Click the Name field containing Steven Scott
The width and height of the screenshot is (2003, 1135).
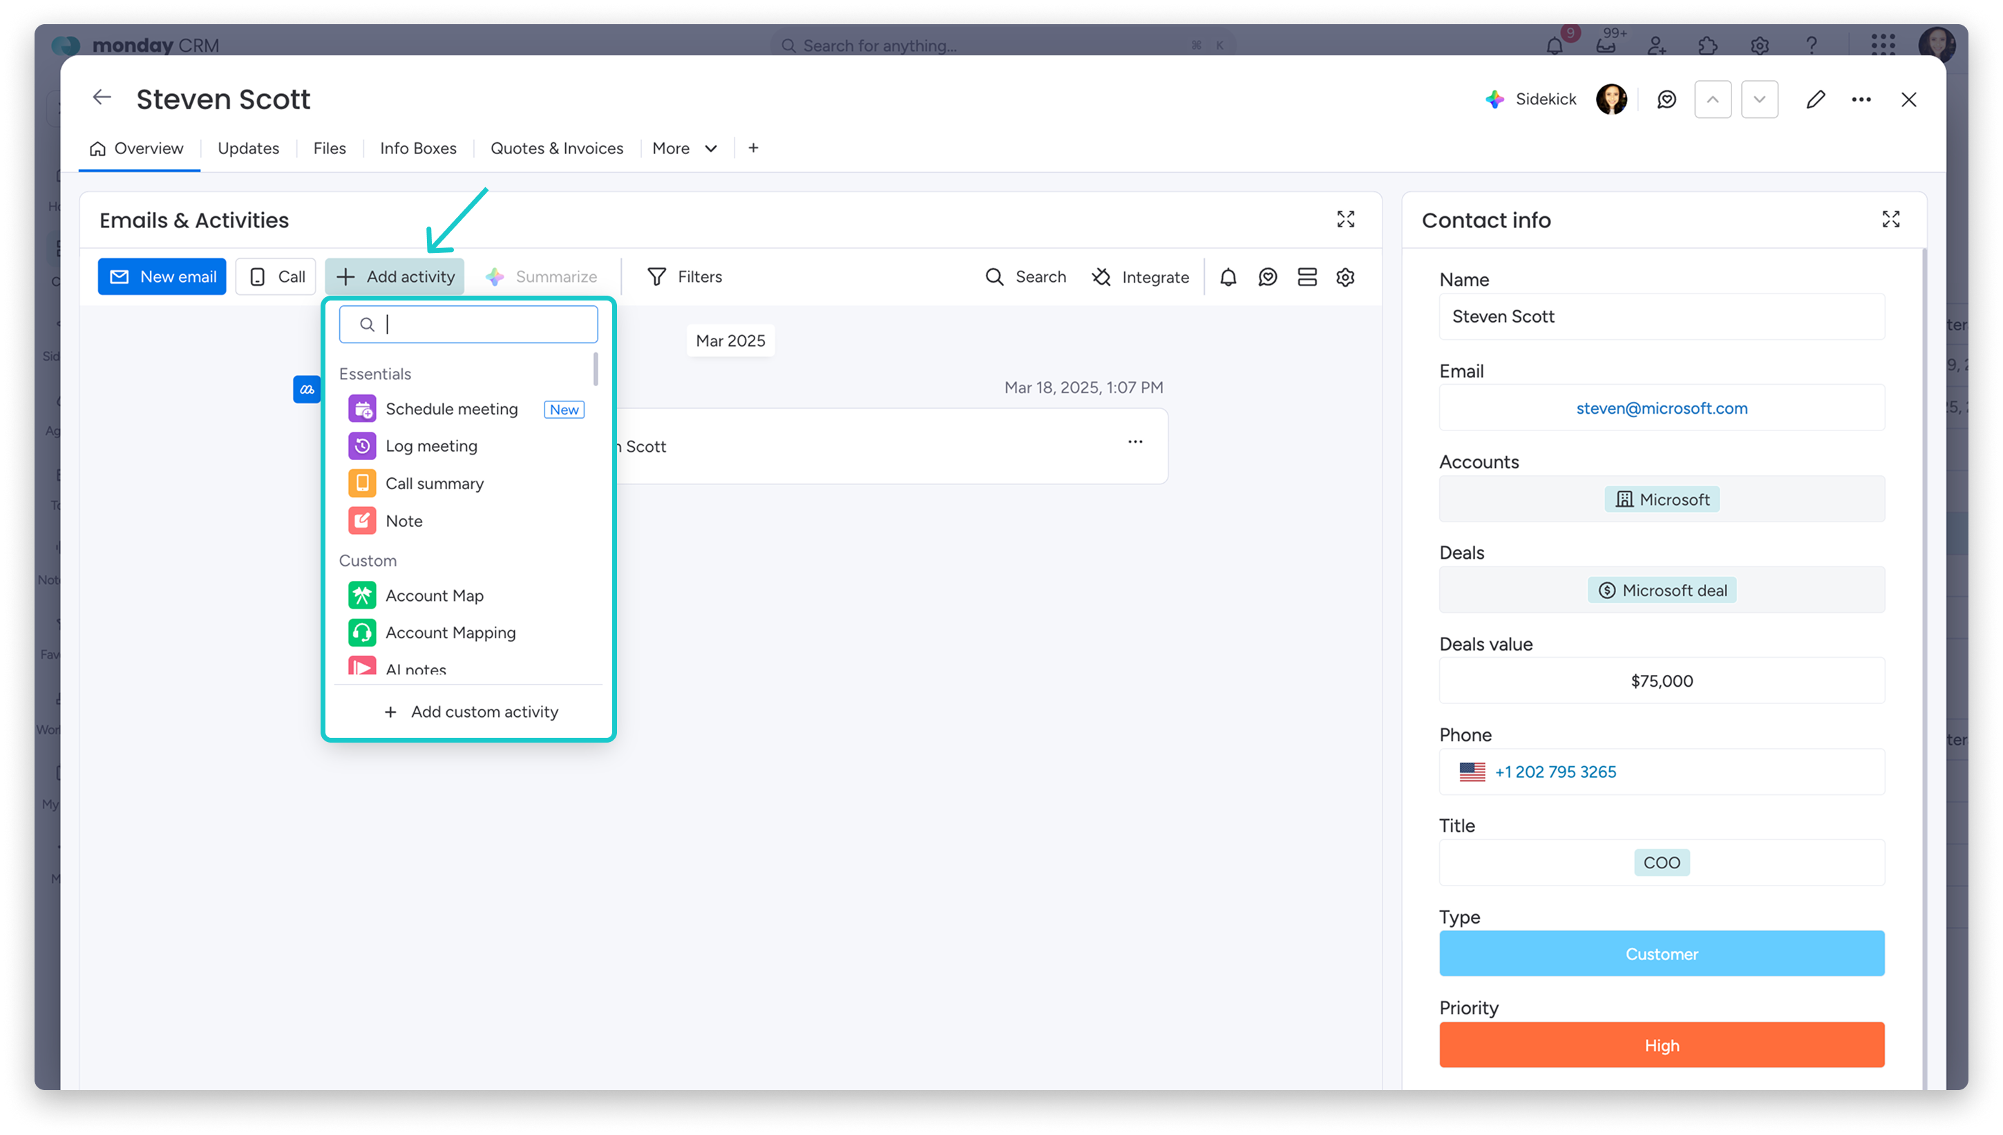click(x=1662, y=316)
